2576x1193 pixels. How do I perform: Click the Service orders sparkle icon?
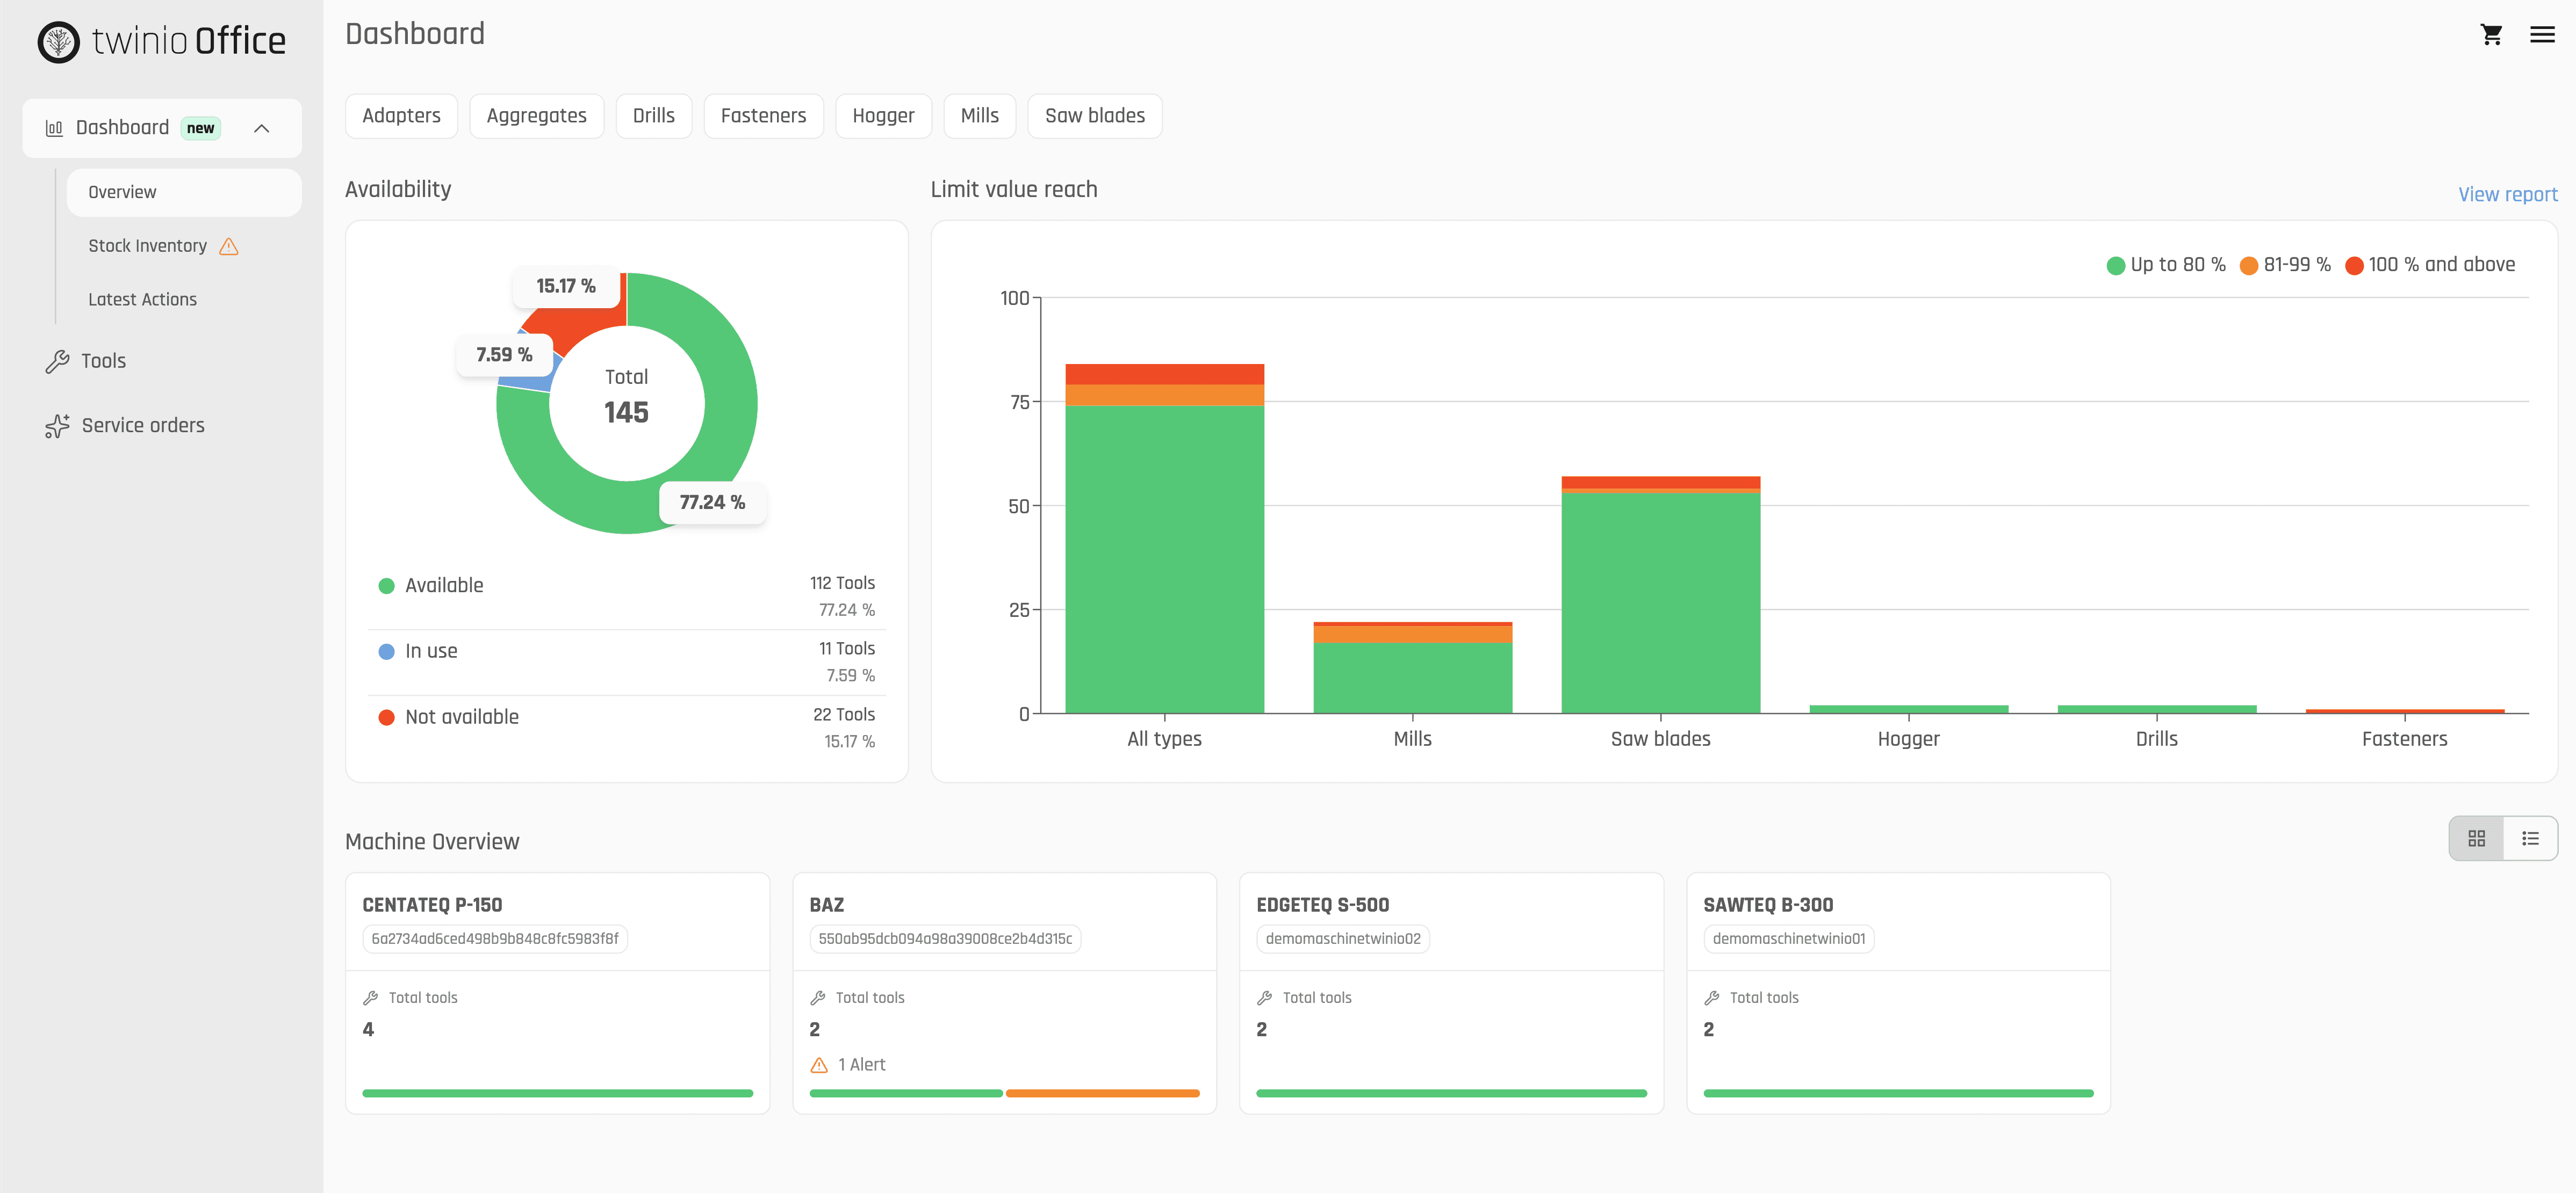pos(57,426)
